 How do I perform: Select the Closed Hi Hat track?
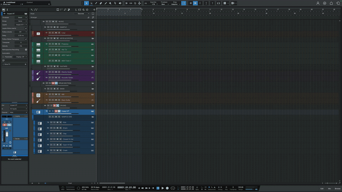(x=68, y=139)
